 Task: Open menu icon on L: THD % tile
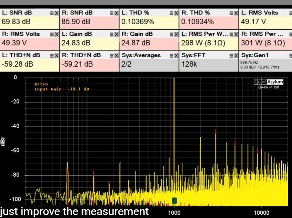coord(172,13)
